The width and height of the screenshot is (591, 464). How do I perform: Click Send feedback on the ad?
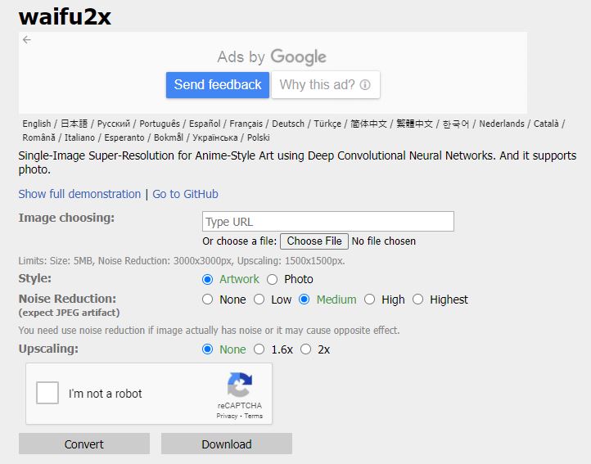coord(217,85)
